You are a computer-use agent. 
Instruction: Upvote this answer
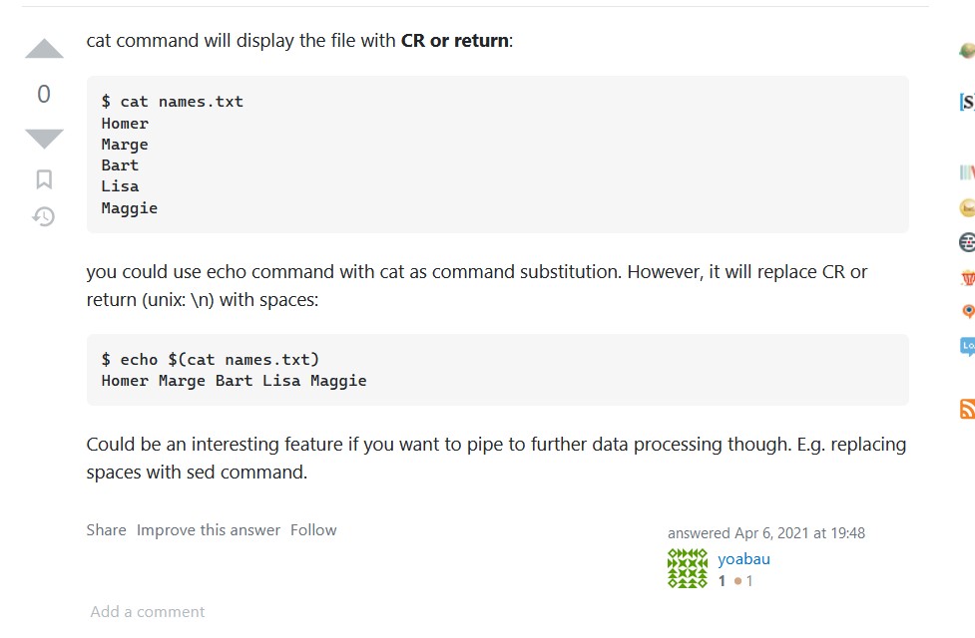coord(44,49)
